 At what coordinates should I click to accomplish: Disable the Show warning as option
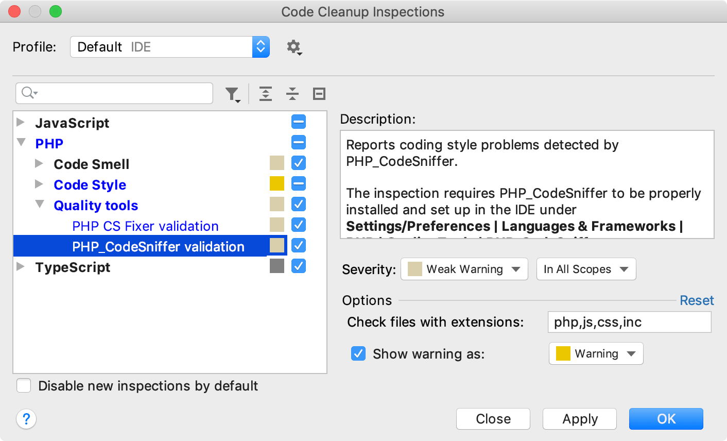click(x=358, y=353)
